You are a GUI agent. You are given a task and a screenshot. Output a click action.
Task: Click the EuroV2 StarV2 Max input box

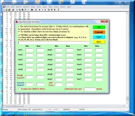click(40, 84)
